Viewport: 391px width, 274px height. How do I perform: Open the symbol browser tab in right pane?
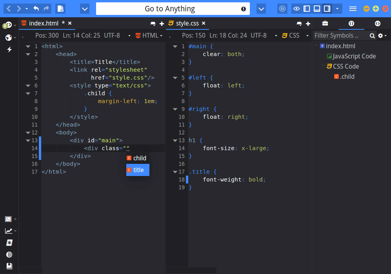(351, 24)
